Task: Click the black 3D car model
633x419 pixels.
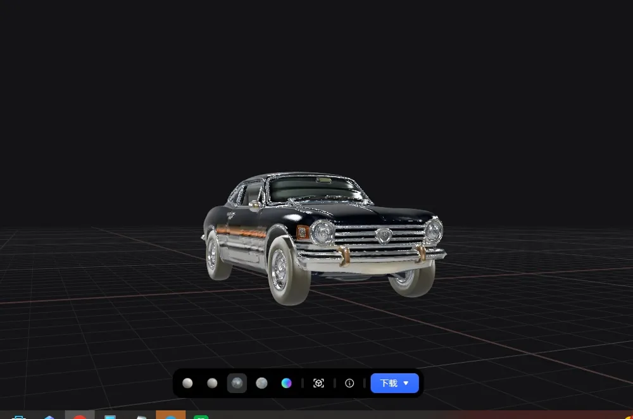Action: coord(323,237)
